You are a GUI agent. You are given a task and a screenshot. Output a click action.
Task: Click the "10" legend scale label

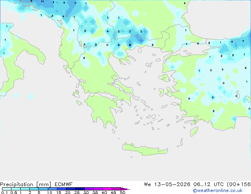point(49,192)
